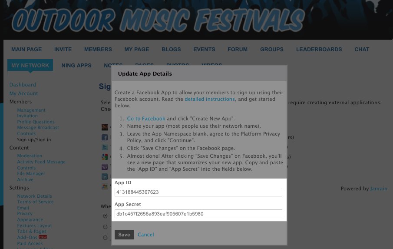This screenshot has height=249, width=393.
Task: Click the Yahoo icon in provider list
Action: click(x=105, y=167)
